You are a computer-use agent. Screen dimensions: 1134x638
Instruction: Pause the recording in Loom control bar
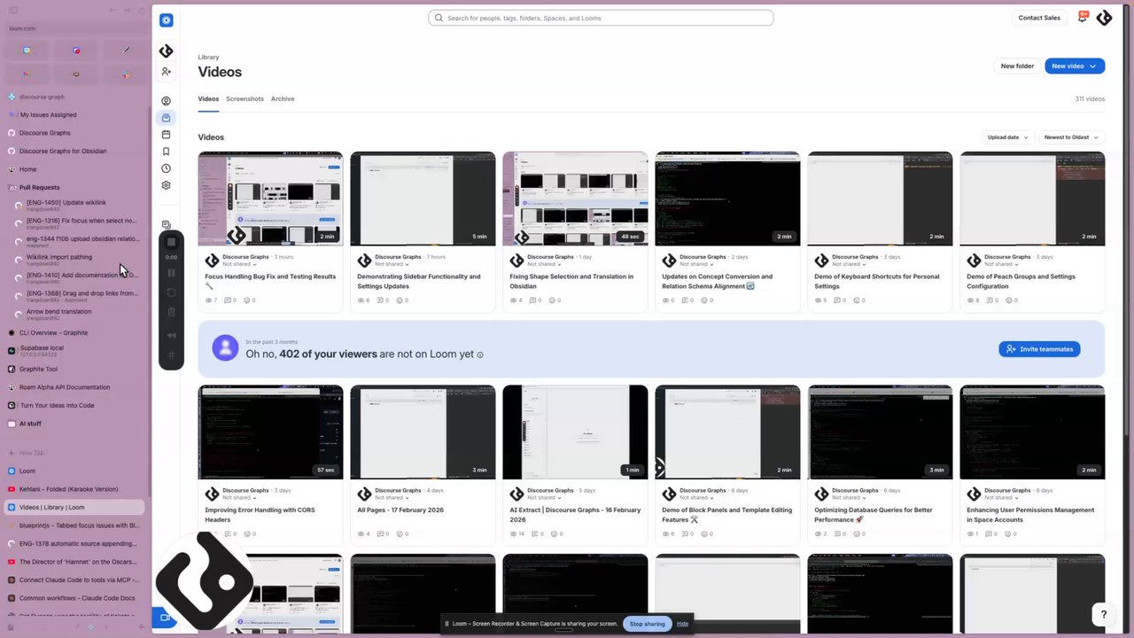pyautogui.click(x=171, y=273)
